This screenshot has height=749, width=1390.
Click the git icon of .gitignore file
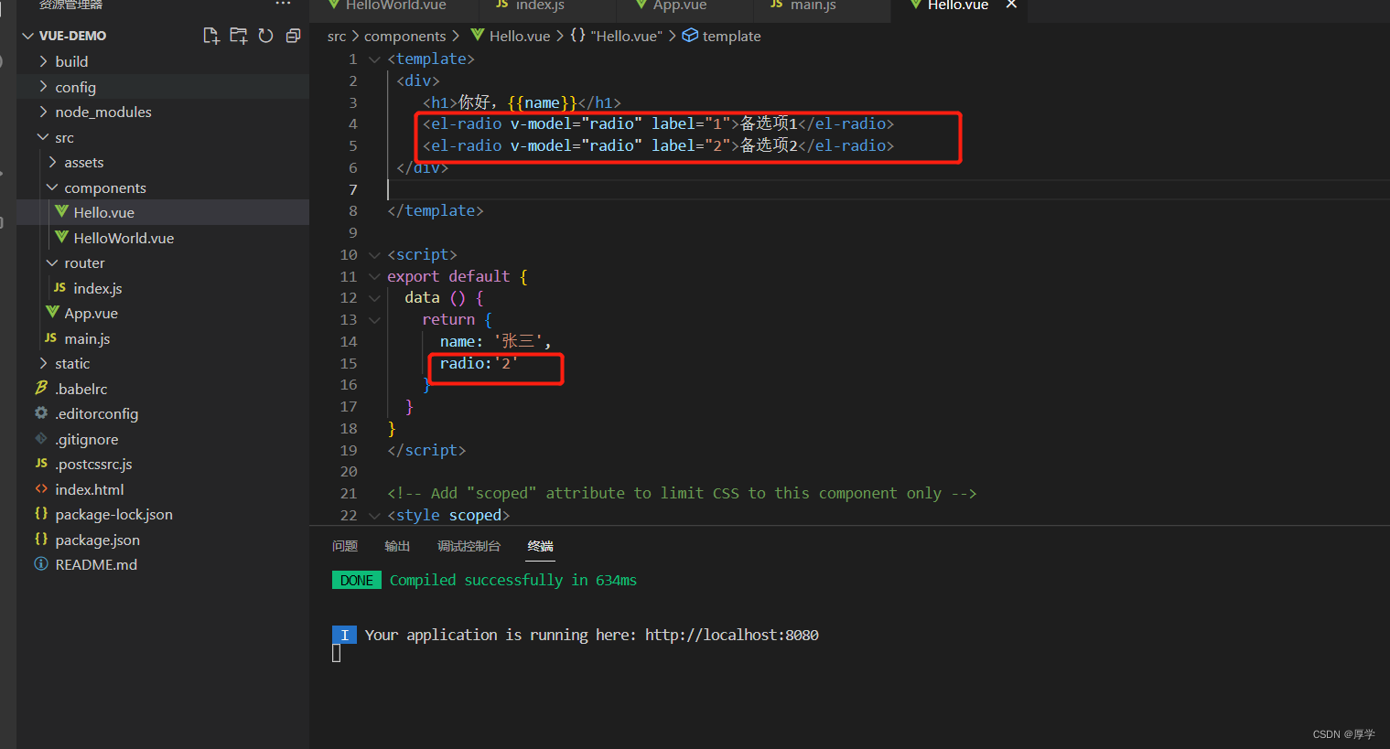41,438
